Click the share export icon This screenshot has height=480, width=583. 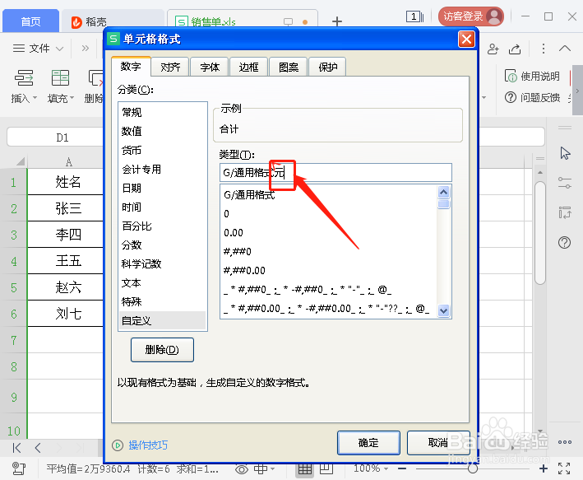(x=515, y=49)
